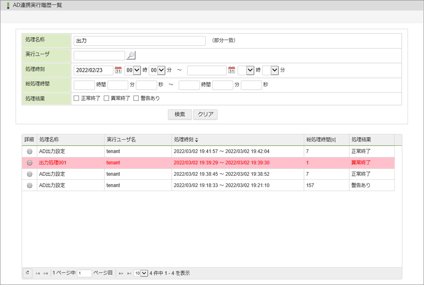Image resolution: width=424 pixels, height=285 pixels.
Task: Open details gear for the 157 seconds row
Action: pos(29,185)
